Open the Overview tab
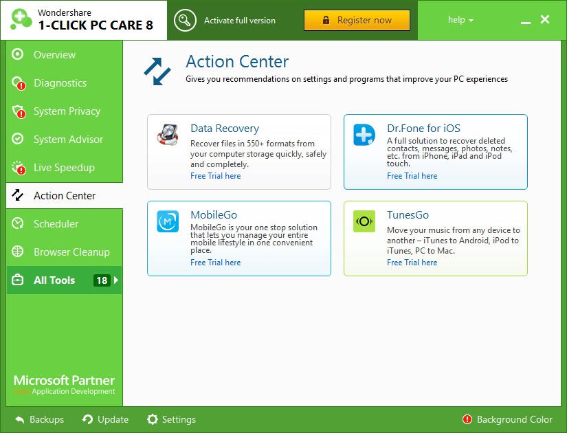This screenshot has width=567, height=433. tap(54, 54)
